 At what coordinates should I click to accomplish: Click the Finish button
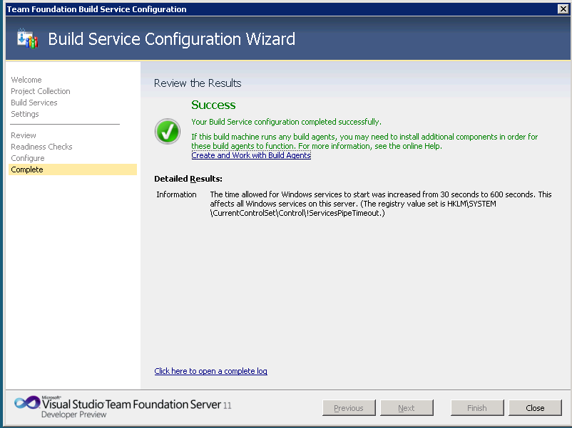click(x=477, y=408)
